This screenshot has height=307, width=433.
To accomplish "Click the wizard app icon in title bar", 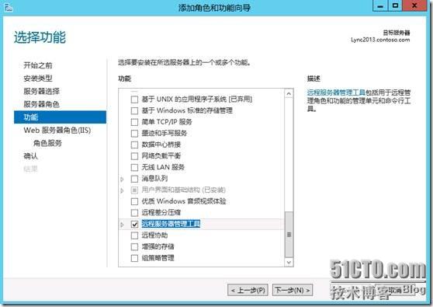I will pyautogui.click(x=9, y=7).
